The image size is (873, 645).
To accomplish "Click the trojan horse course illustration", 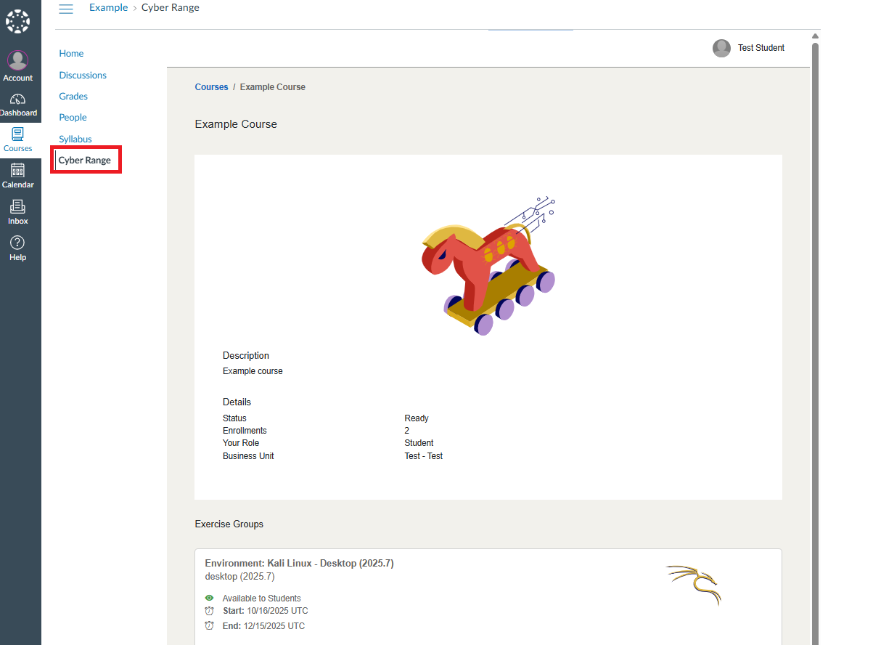I will 488,267.
